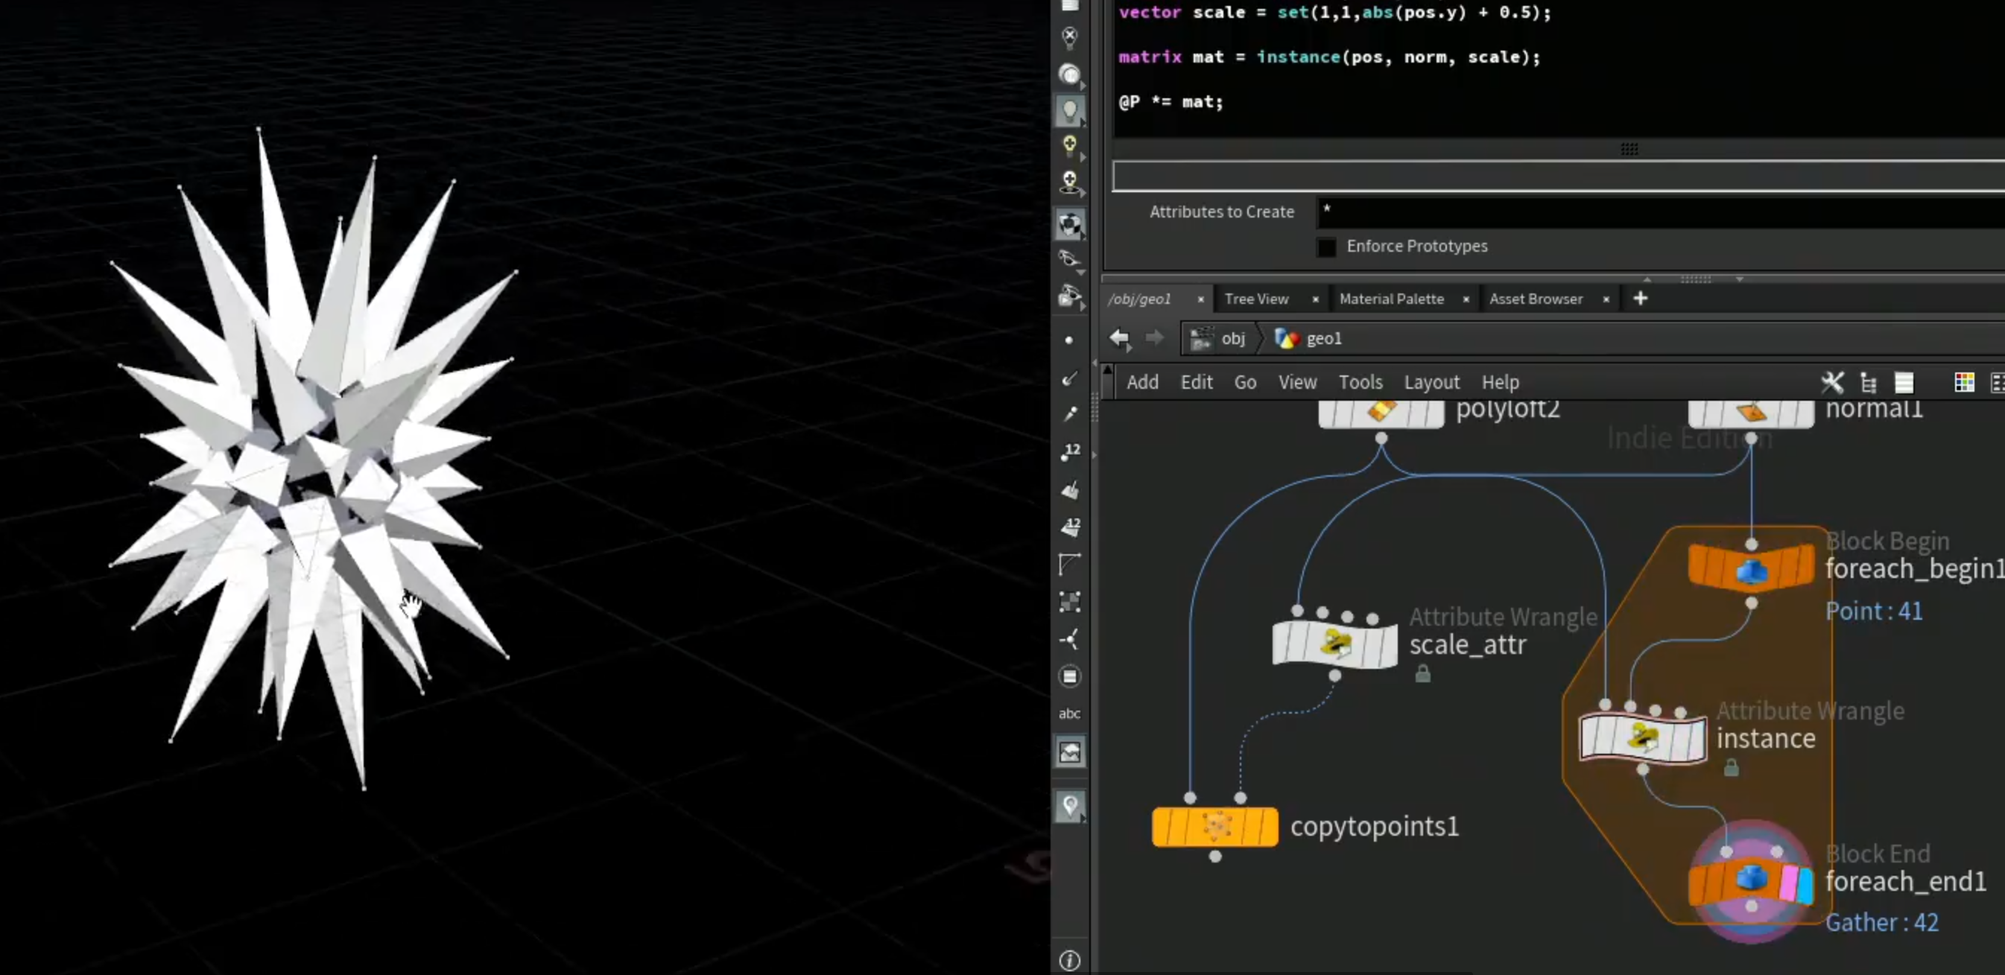The height and width of the screenshot is (975, 2005).
Task: Toggle the display materials ball icon
Action: pyautogui.click(x=1070, y=225)
